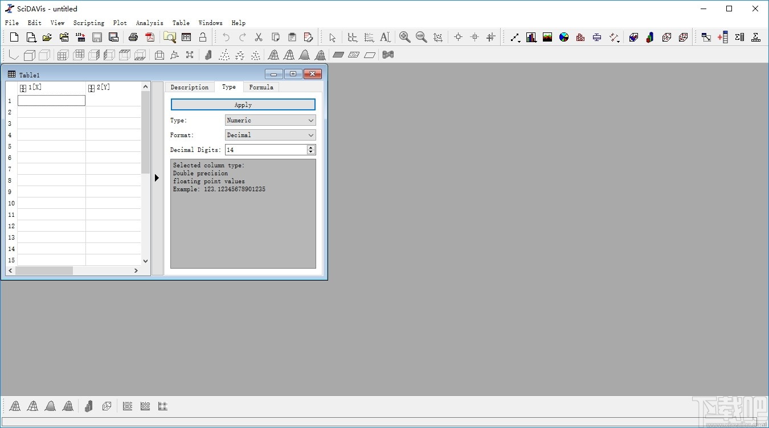Increase Decimal Digits with the up arrow
The height and width of the screenshot is (428, 769).
[x=311, y=147]
